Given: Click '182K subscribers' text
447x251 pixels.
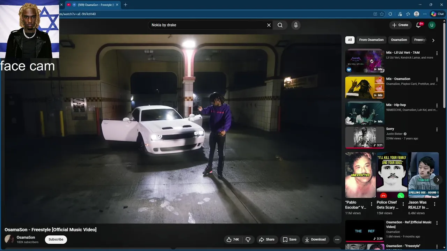Looking at the screenshot, I should coord(28,242).
